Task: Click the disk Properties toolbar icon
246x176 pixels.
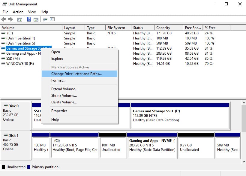Action: pos(45,19)
